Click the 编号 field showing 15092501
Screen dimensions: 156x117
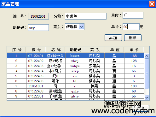coord(38,16)
